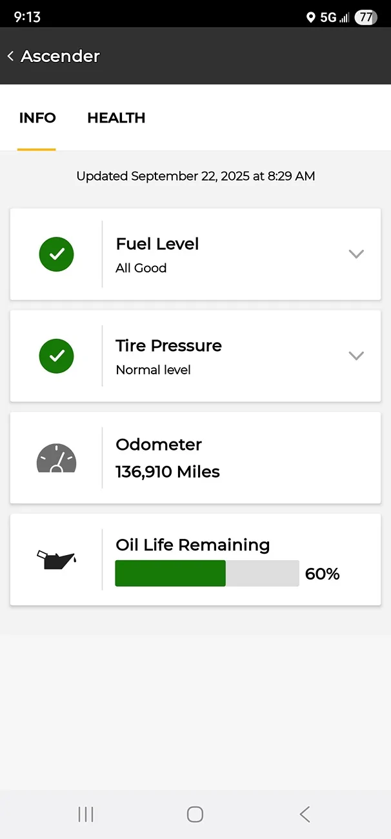Expand the Fuel Level chevron
Screen dimensions: 391x839
click(356, 254)
